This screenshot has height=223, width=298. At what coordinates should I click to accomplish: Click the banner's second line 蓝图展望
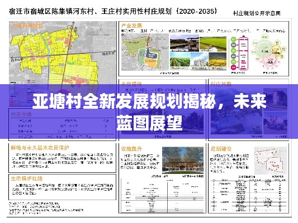click(x=149, y=123)
